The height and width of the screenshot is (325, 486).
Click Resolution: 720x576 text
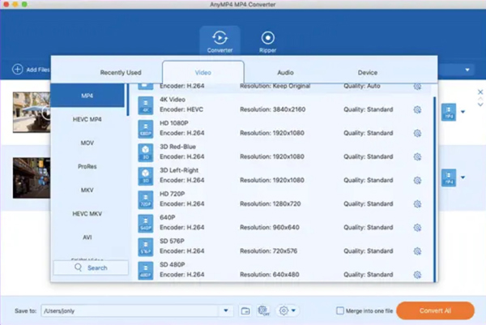click(268, 251)
